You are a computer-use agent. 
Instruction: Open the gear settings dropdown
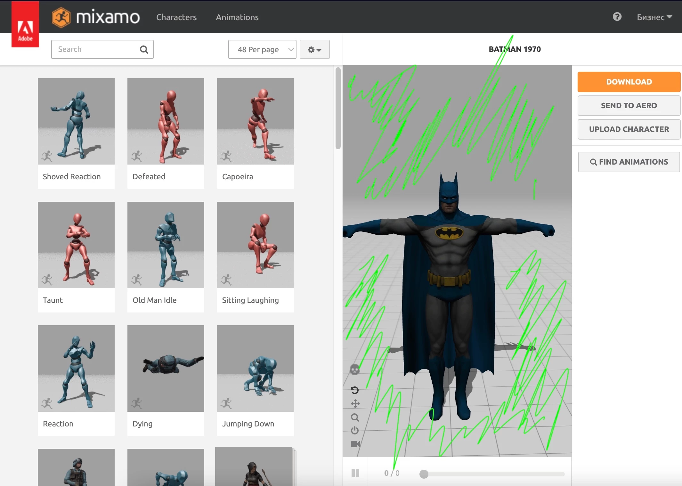[x=314, y=50]
